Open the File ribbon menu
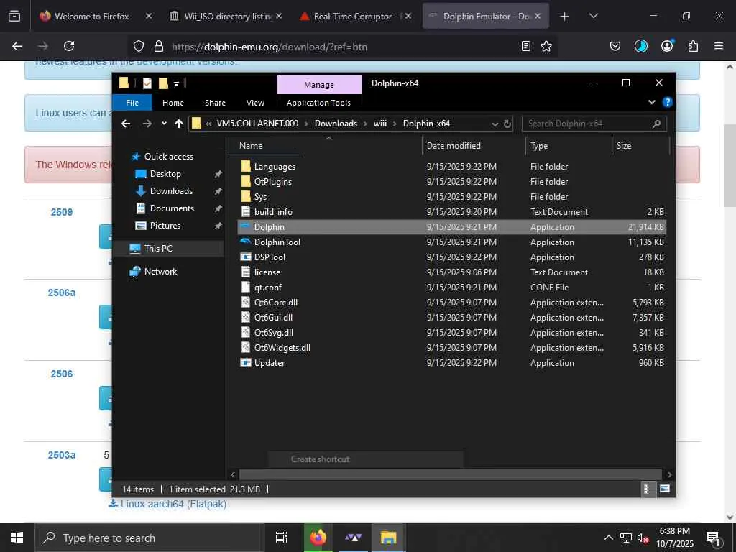736x552 pixels. coord(132,103)
